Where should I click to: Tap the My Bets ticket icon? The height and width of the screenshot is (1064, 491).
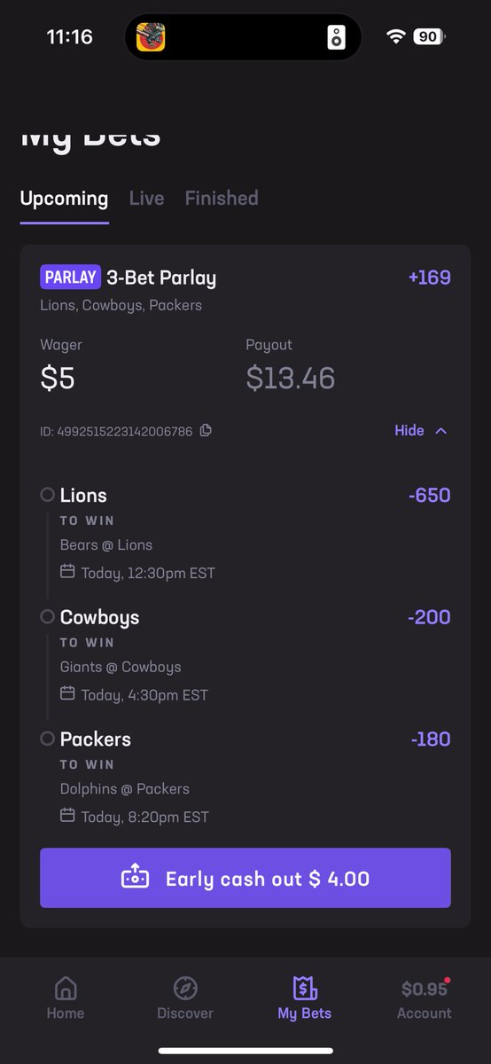[304, 989]
